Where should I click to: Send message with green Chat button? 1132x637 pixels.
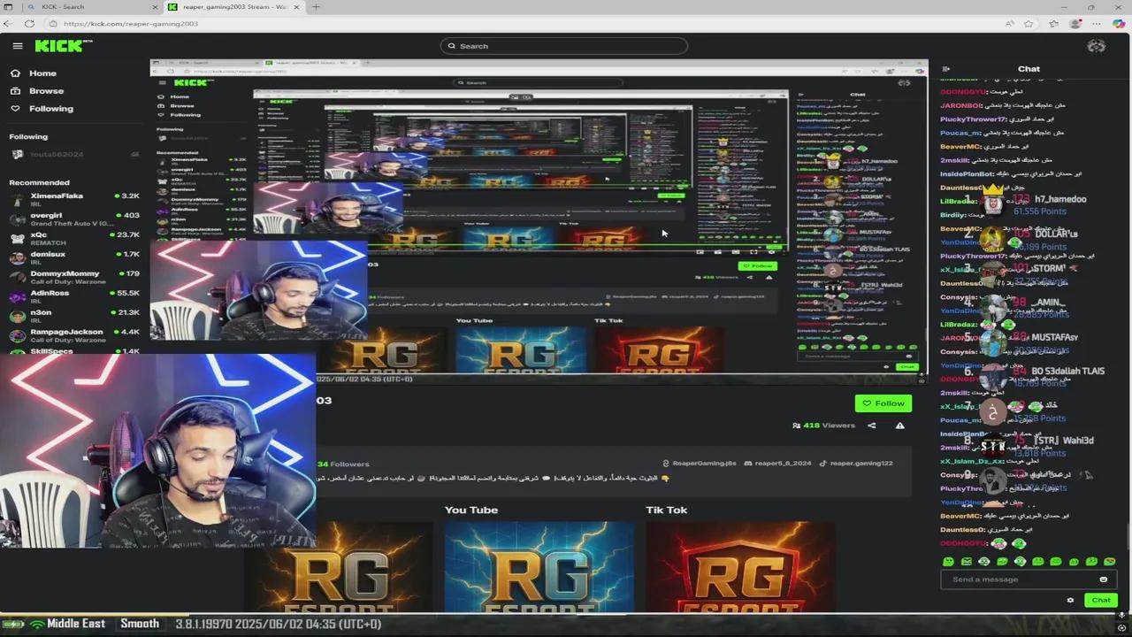pos(1101,601)
